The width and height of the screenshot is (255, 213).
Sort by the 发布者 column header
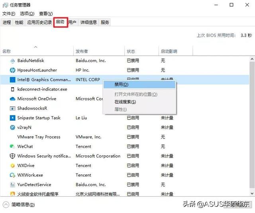99,51
